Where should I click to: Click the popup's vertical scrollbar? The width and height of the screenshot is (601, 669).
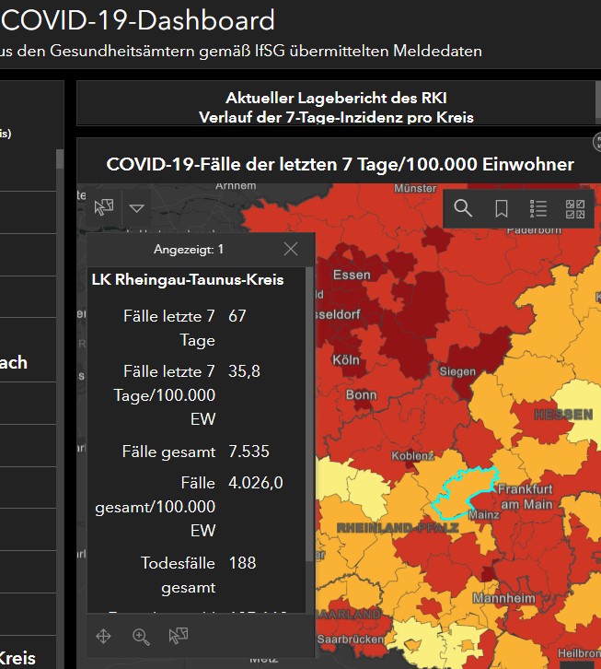308,415
